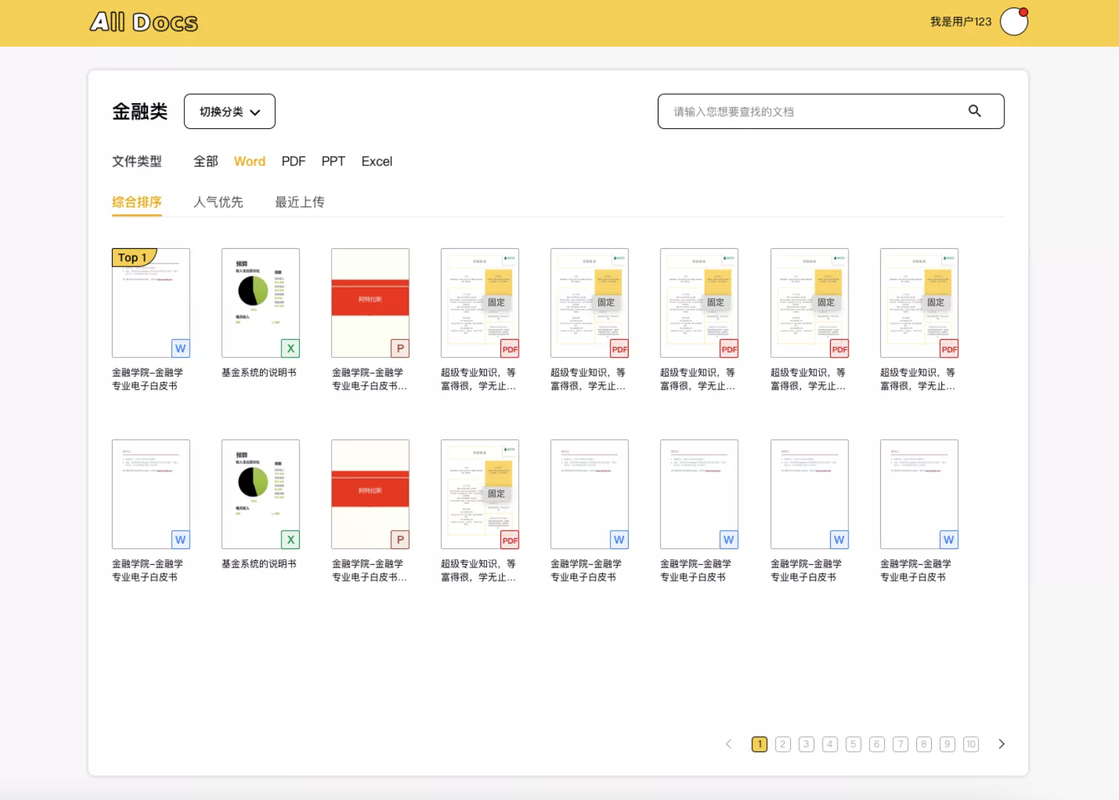Filter file type by PDF
This screenshot has width=1119, height=800.
click(x=294, y=161)
